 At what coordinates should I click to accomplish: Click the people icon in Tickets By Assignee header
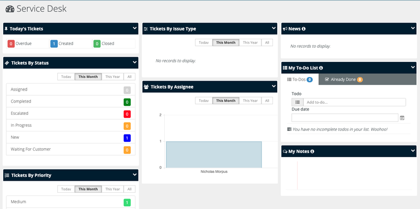146,87
